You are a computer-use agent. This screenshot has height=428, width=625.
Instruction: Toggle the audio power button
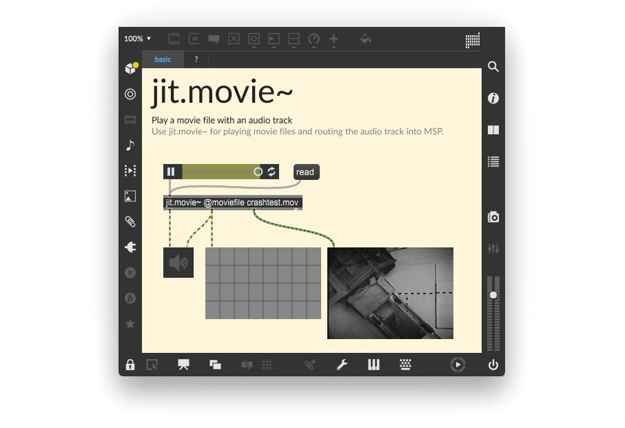click(x=493, y=365)
